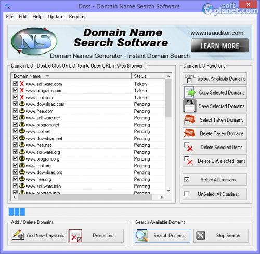This screenshot has width=260, height=254.
Task: Click the pending gear icon beside www.download.net
Action: point(22,138)
